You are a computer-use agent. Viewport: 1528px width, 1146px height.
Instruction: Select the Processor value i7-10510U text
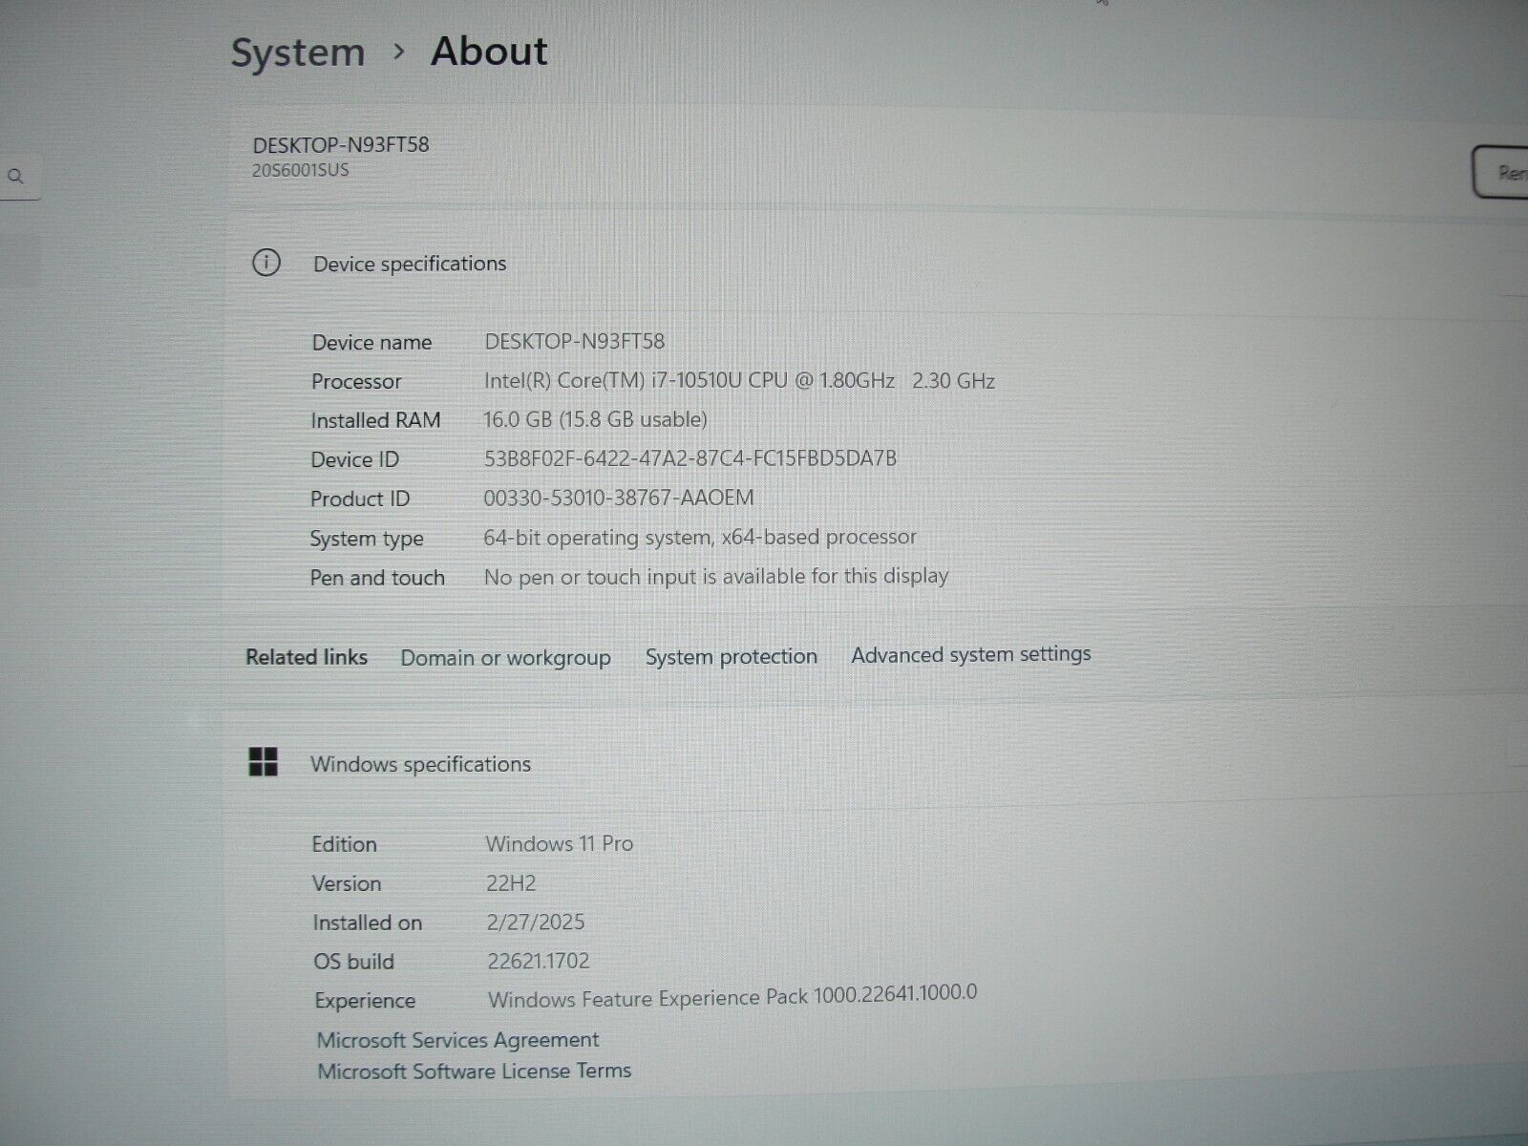739,380
